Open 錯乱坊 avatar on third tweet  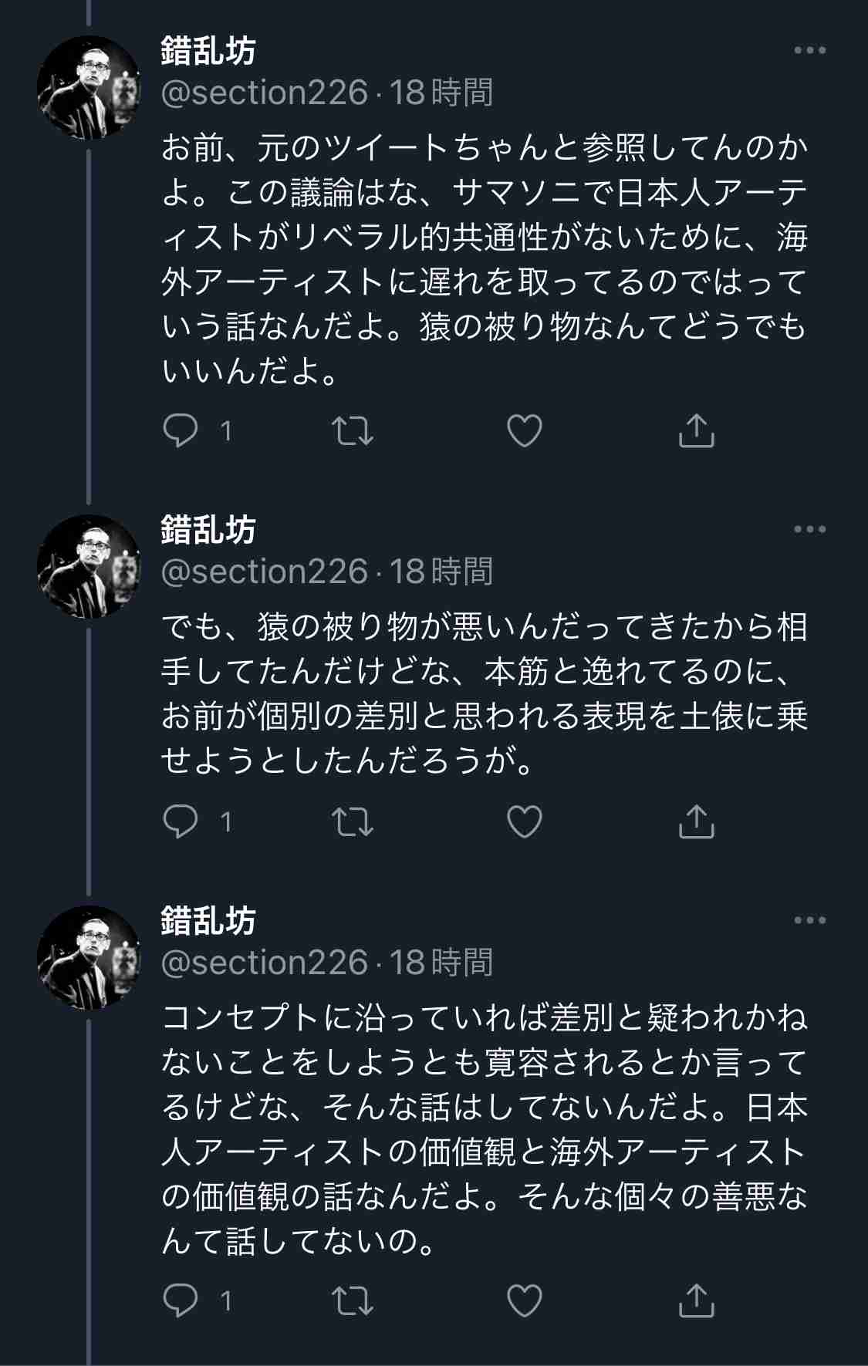tap(89, 957)
